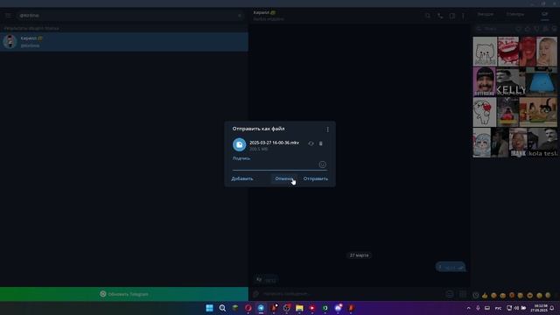
Task: Click the message input field in the chat
Action: [x=352, y=294]
